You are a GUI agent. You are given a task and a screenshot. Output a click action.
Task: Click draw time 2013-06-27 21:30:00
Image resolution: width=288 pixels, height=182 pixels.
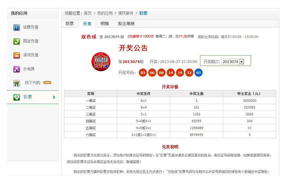179,62
